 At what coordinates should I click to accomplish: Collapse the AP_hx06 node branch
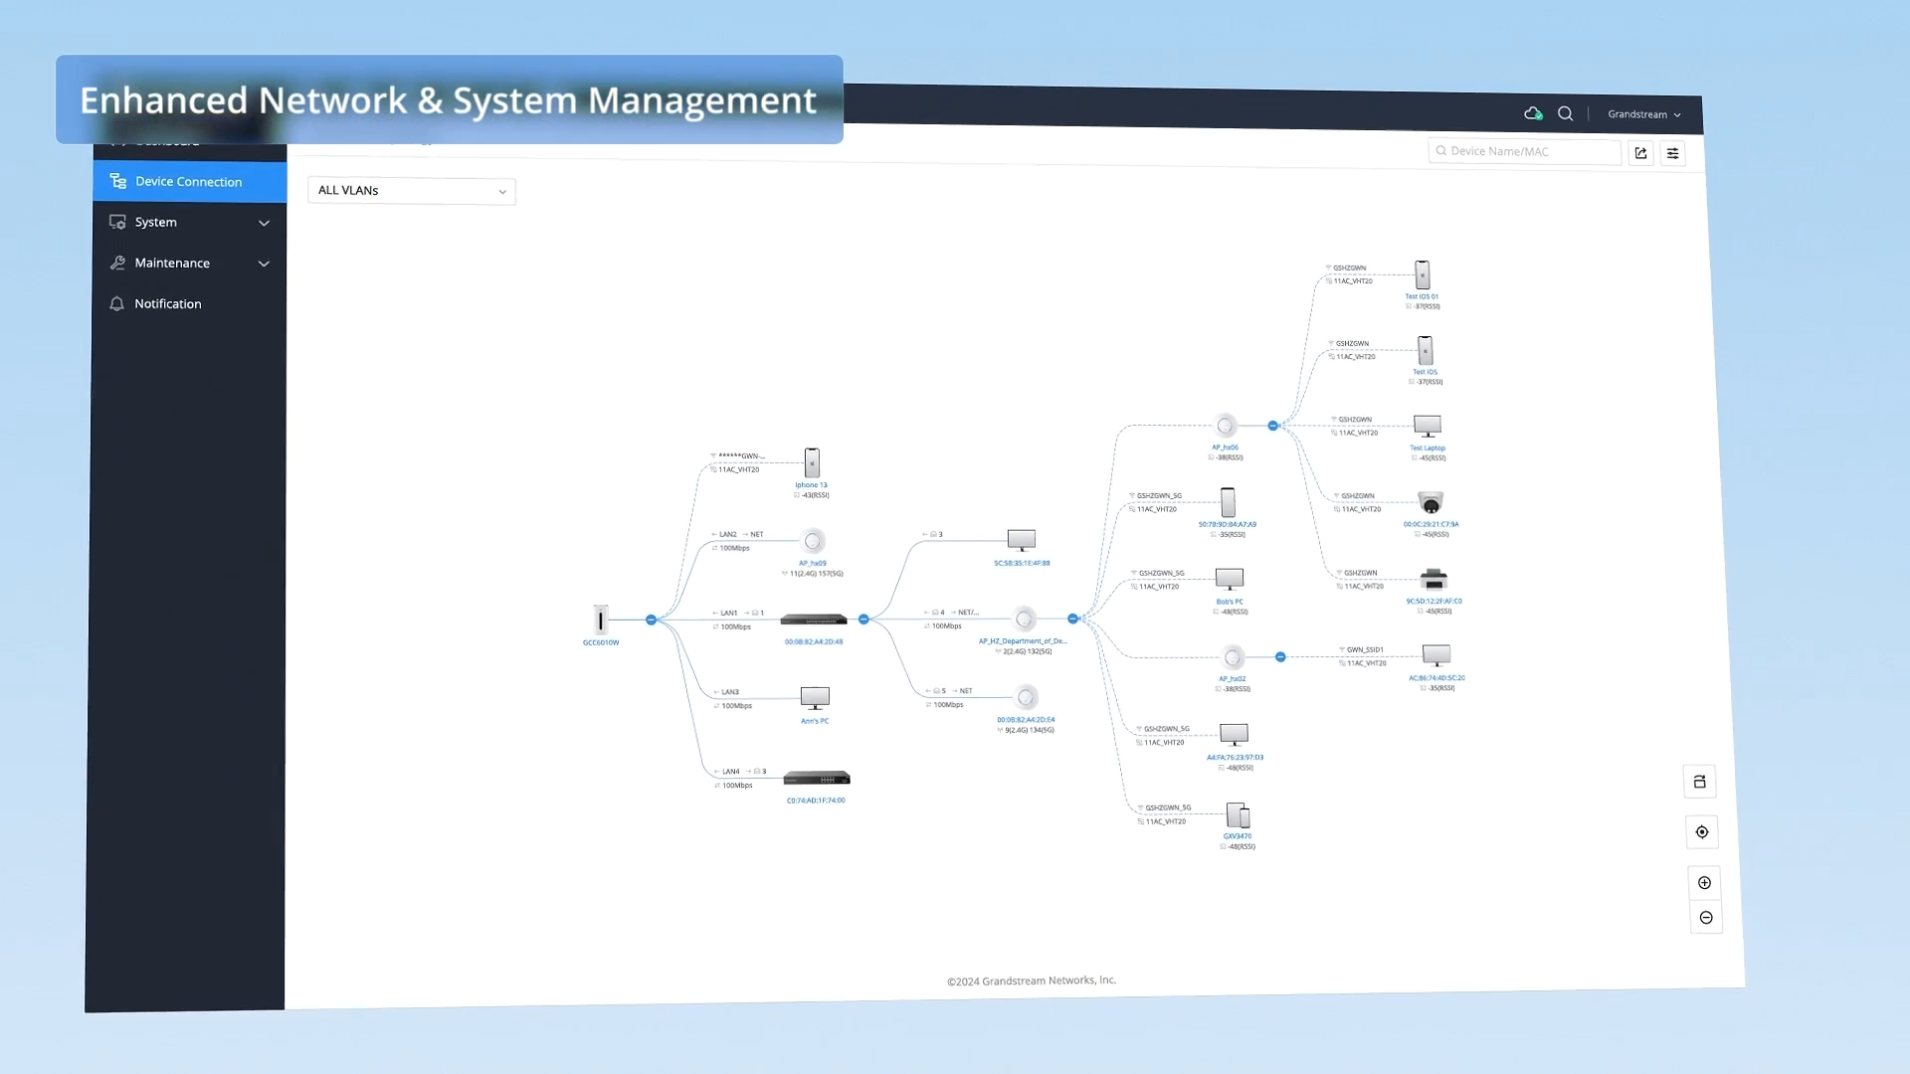(x=1272, y=426)
